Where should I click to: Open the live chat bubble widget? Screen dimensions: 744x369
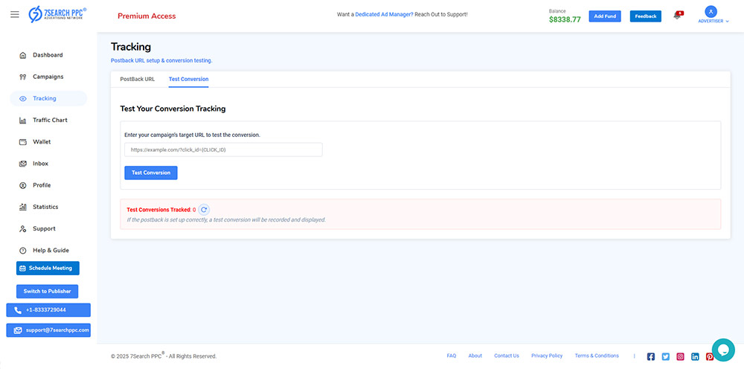pos(722,350)
